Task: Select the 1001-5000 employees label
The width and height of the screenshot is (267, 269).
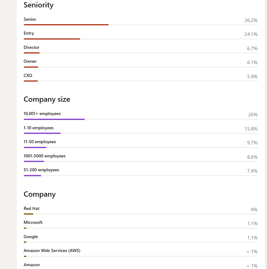Action: click(44, 156)
